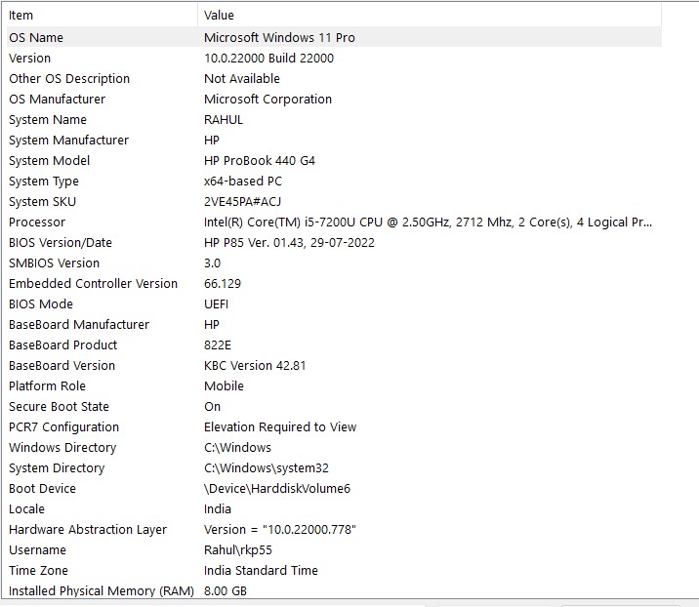
Task: Select the PCR7 Configuration row
Action: [334, 427]
